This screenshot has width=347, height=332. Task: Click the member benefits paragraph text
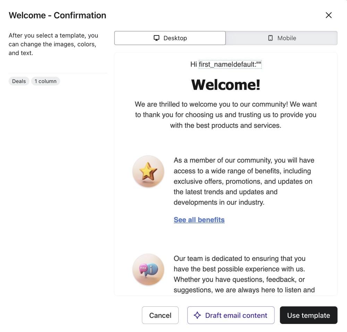244,181
